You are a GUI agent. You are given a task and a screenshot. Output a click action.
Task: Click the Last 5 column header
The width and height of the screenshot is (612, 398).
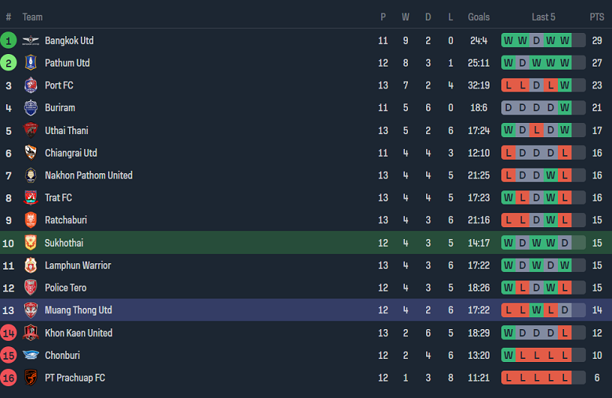(x=543, y=17)
